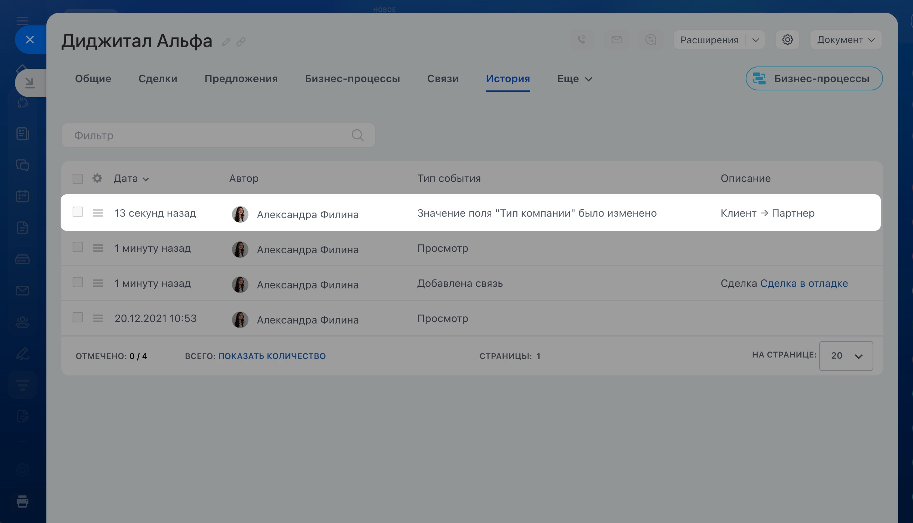Click the phone call icon in header
Viewport: 913px width, 523px height.
point(582,40)
